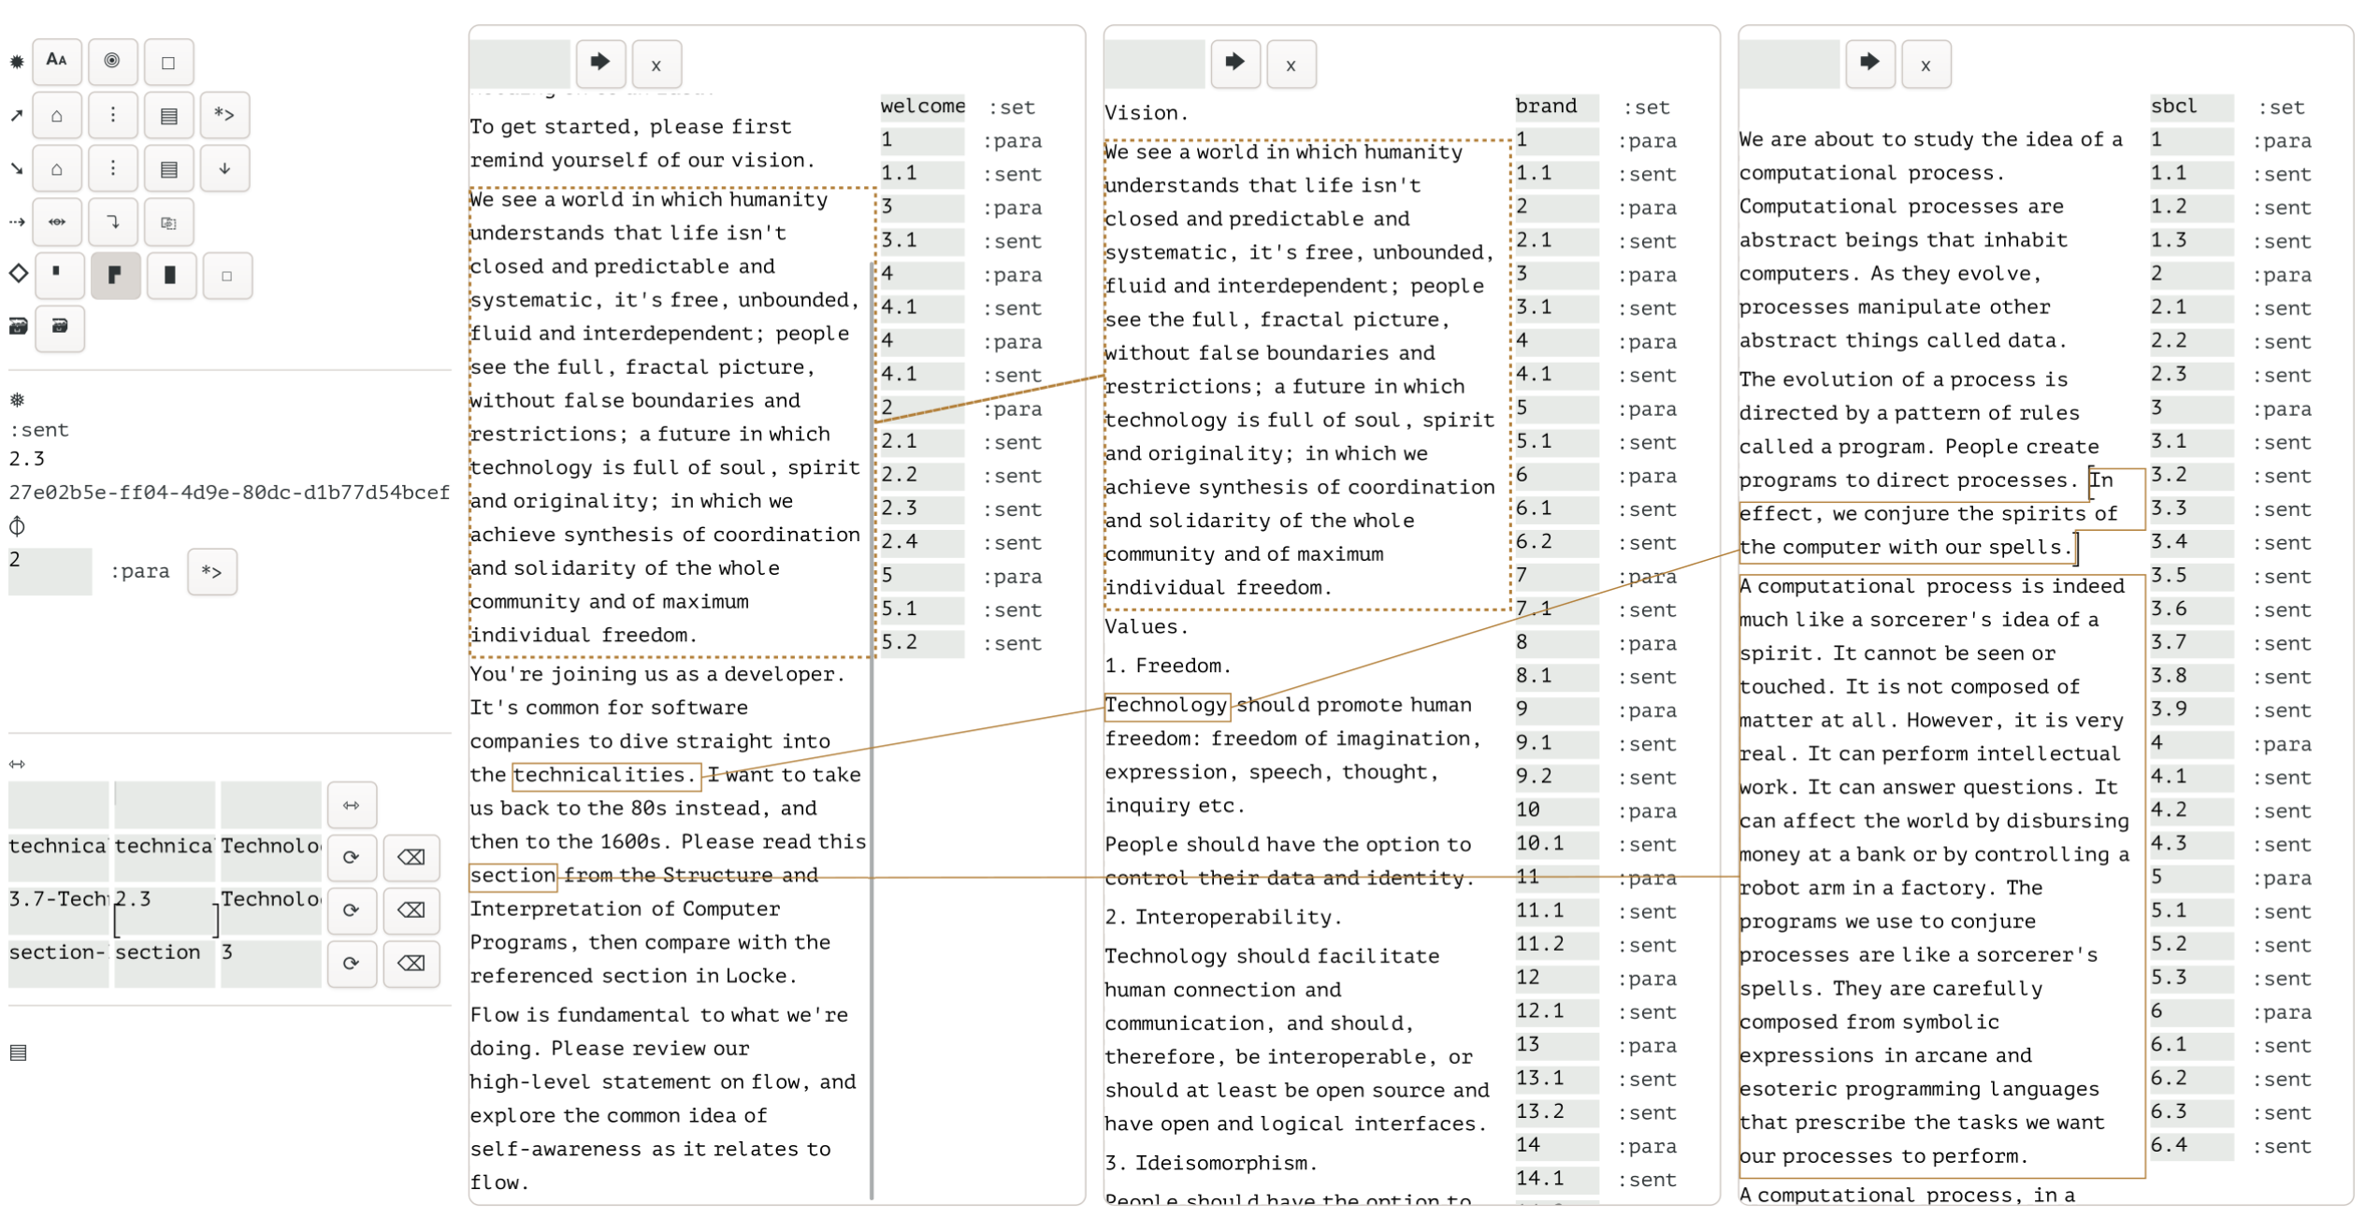The height and width of the screenshot is (1232, 2380).
Task: Click the treasure chest button
Action: tap(59, 328)
